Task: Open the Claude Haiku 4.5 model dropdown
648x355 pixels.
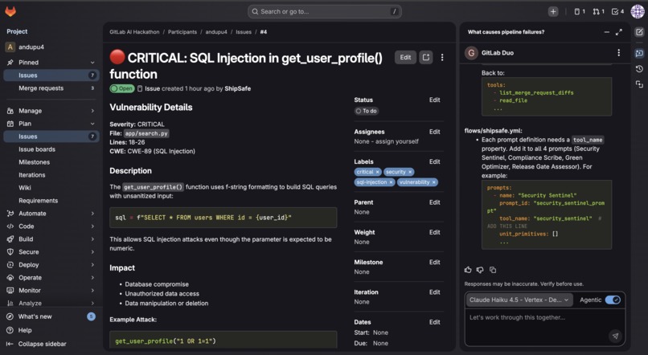Action: (519, 300)
